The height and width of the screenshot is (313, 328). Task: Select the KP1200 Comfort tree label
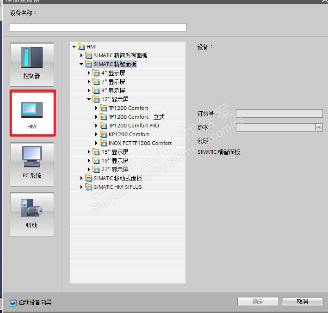coord(129,134)
